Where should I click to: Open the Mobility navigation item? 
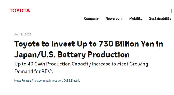click(x=136, y=18)
